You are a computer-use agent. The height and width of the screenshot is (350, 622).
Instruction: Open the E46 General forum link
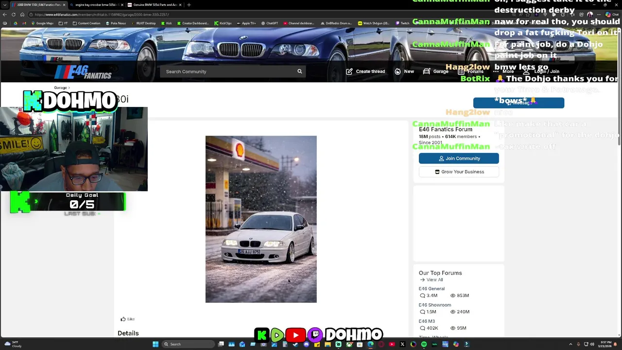click(x=432, y=289)
